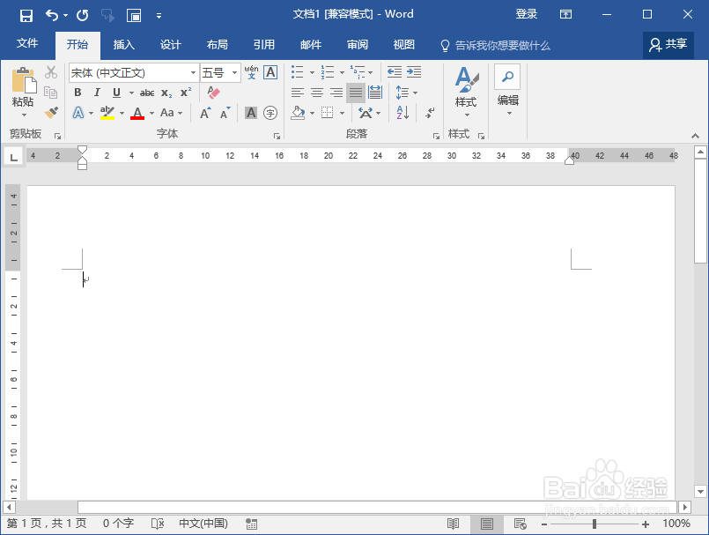Image resolution: width=709 pixels, height=535 pixels.
Task: Click the sort A-Z icon in paragraph group
Action: (402, 114)
